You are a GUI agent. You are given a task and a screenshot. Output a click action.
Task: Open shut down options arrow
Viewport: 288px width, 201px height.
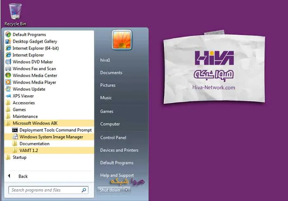coord(127,190)
